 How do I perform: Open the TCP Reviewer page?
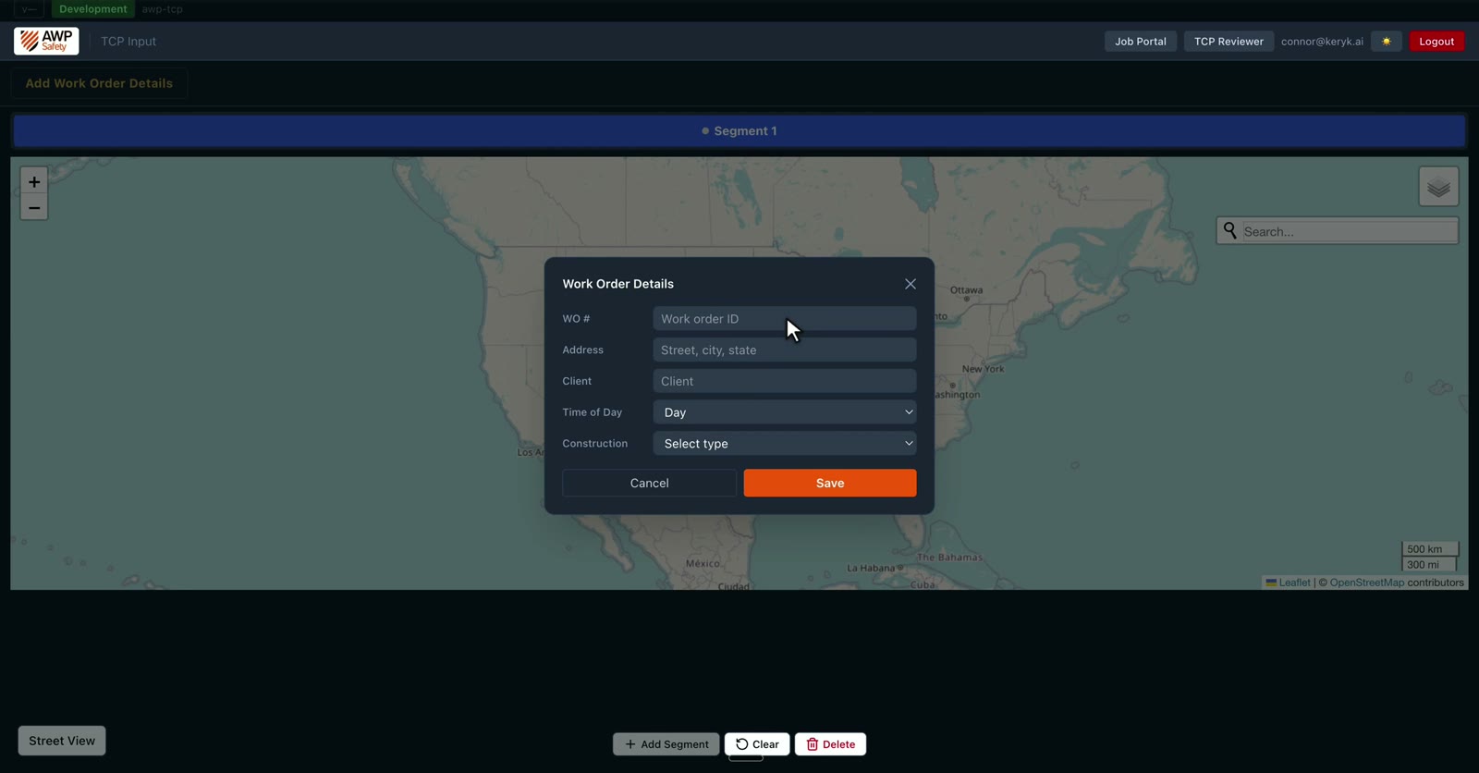tap(1228, 42)
